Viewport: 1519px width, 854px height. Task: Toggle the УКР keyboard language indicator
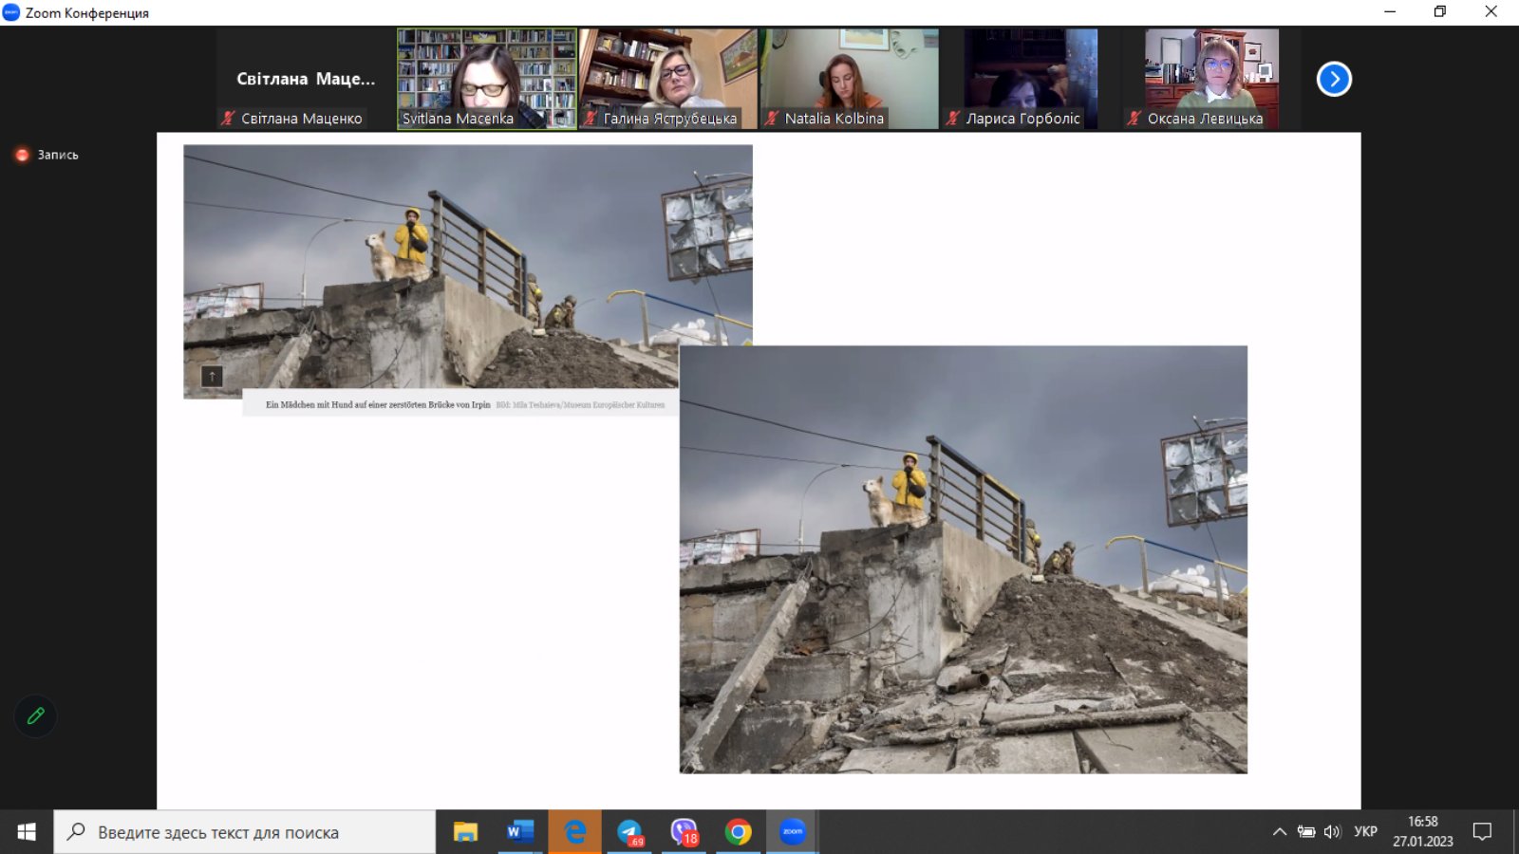pyautogui.click(x=1364, y=832)
